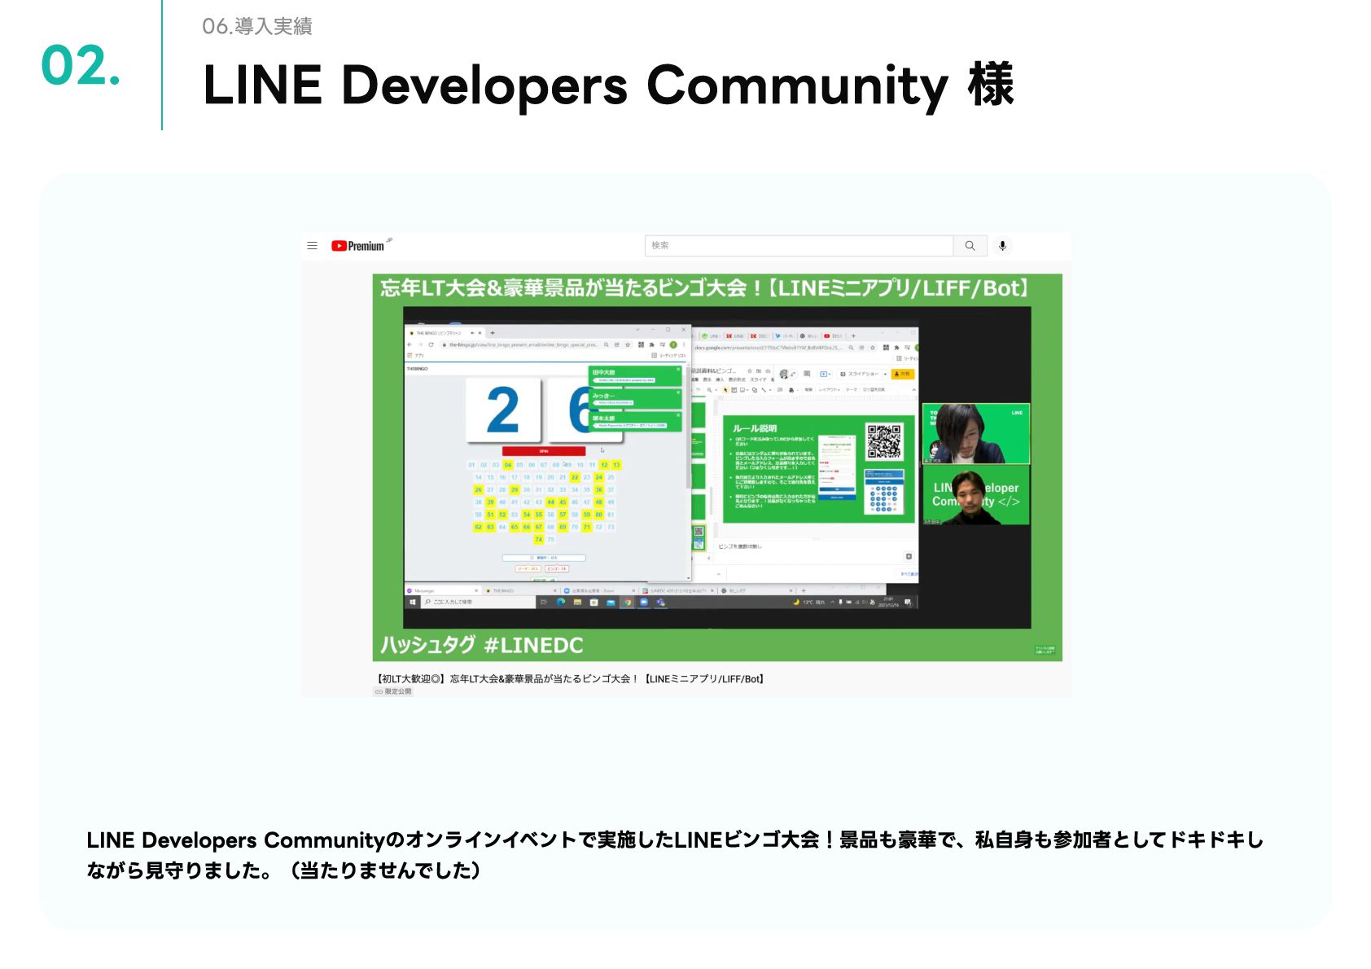The image size is (1371, 969).
Task: Select bingo number 29 cell
Action: tap(515, 489)
